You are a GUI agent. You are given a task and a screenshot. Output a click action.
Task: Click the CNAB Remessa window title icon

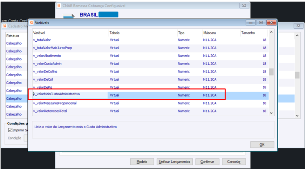59,6
